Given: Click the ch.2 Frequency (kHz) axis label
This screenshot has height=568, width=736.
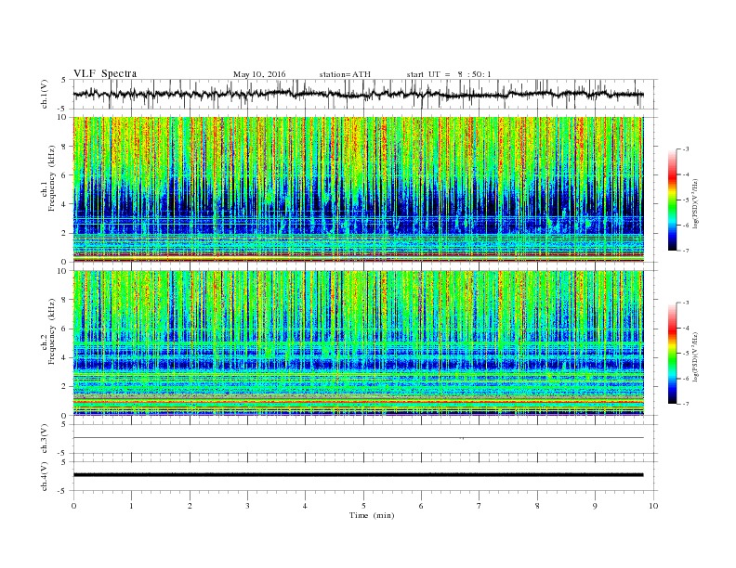Looking at the screenshot, I should tap(48, 331).
